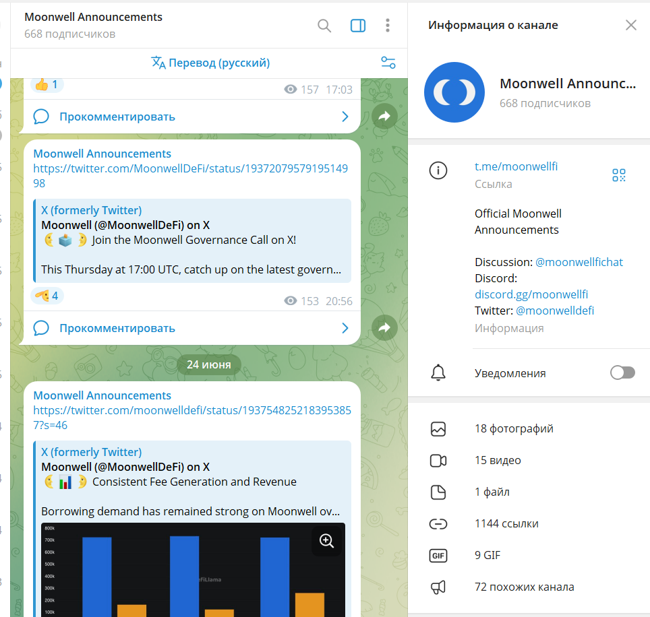
Task: Toggle the channel info side panel icon
Action: coord(358,26)
